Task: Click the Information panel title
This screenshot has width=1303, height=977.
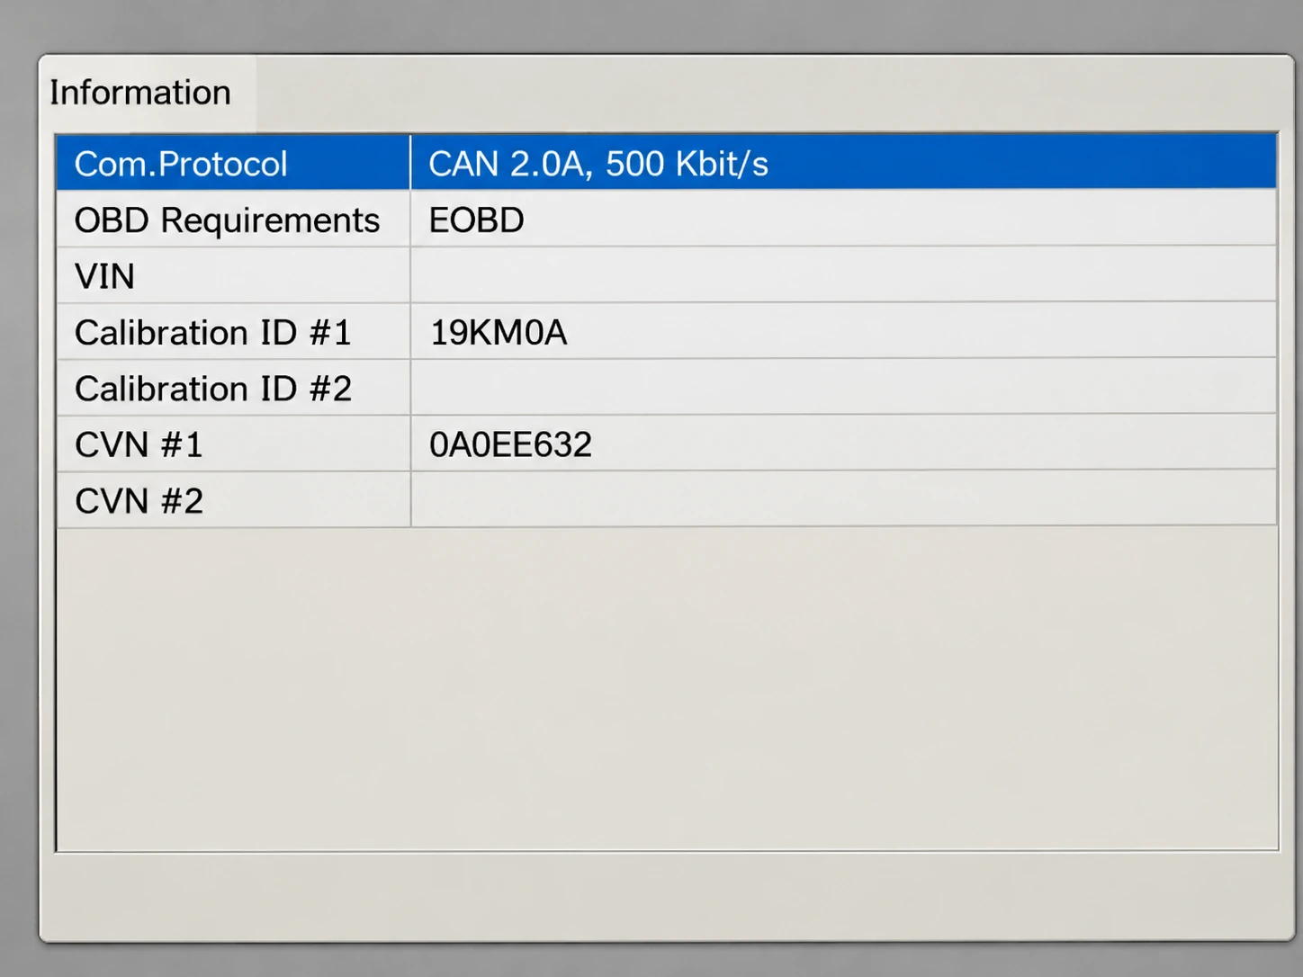Action: (140, 93)
